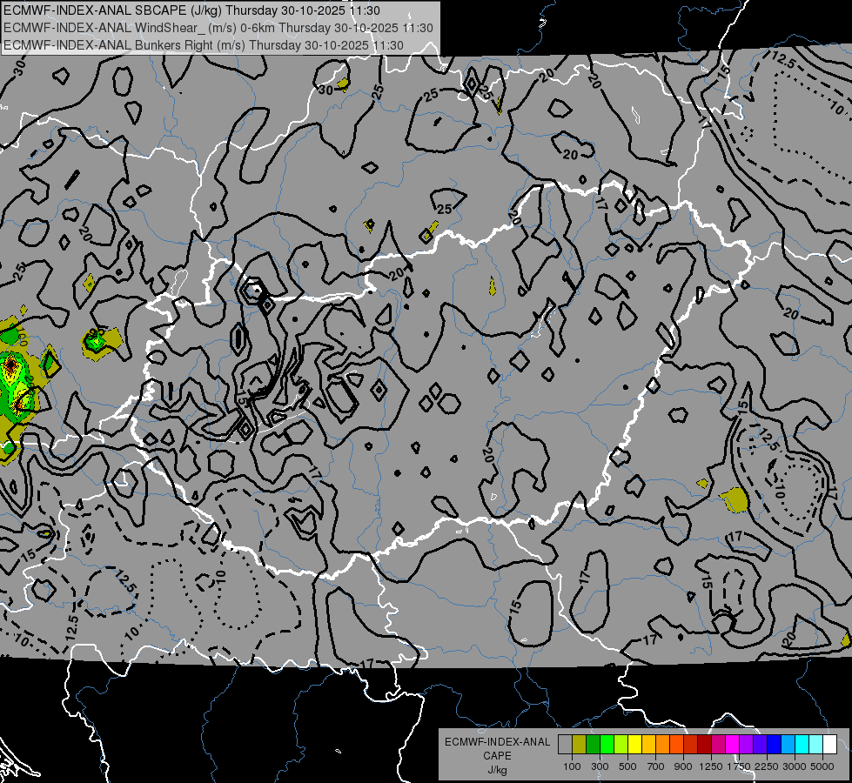
Task: Select the orange swatch after the 700 mark
Action: click(x=662, y=745)
